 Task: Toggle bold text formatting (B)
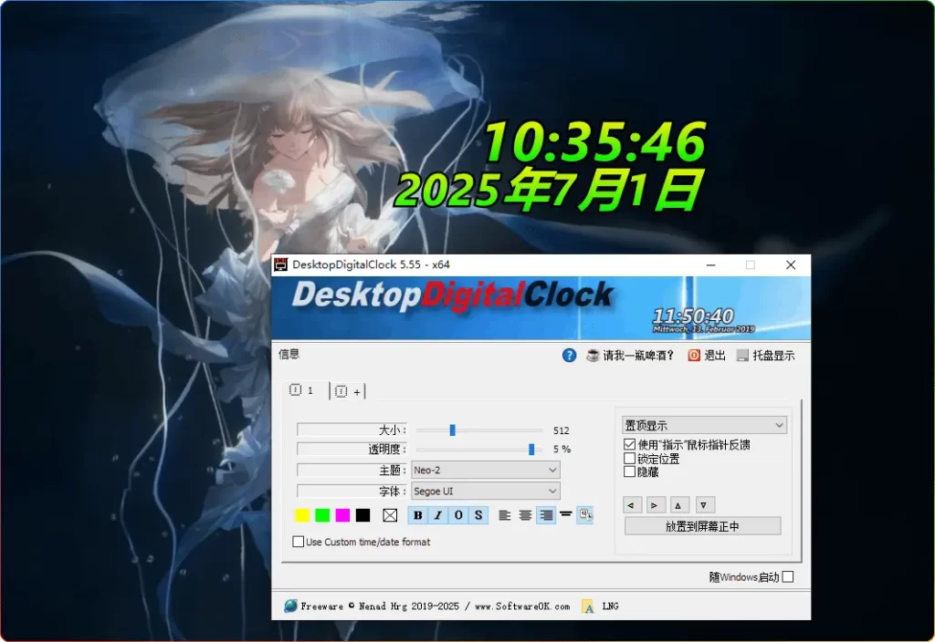tap(418, 515)
